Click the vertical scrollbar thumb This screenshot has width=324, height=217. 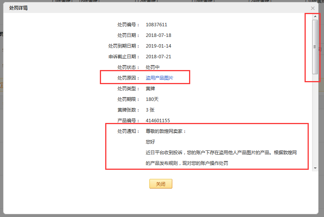coord(315,47)
